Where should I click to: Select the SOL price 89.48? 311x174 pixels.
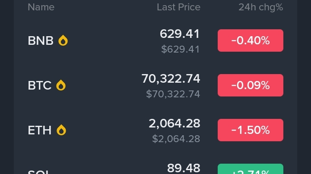point(184,168)
